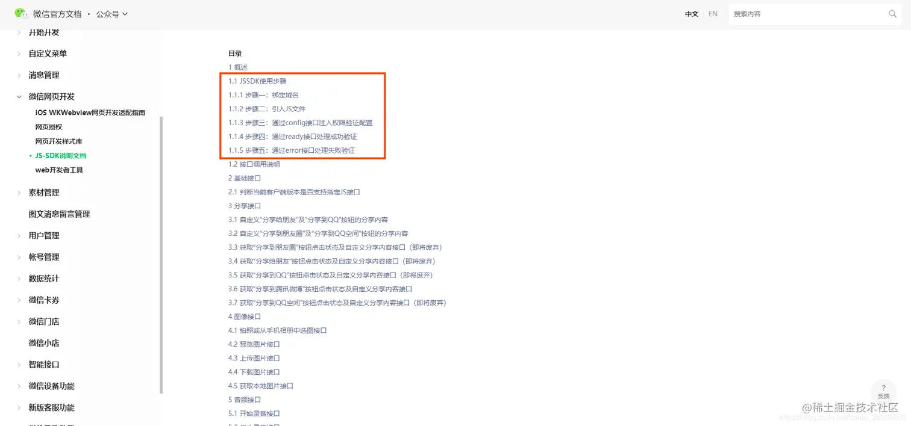Open 图文消息留言管理 in sidebar

[59, 214]
